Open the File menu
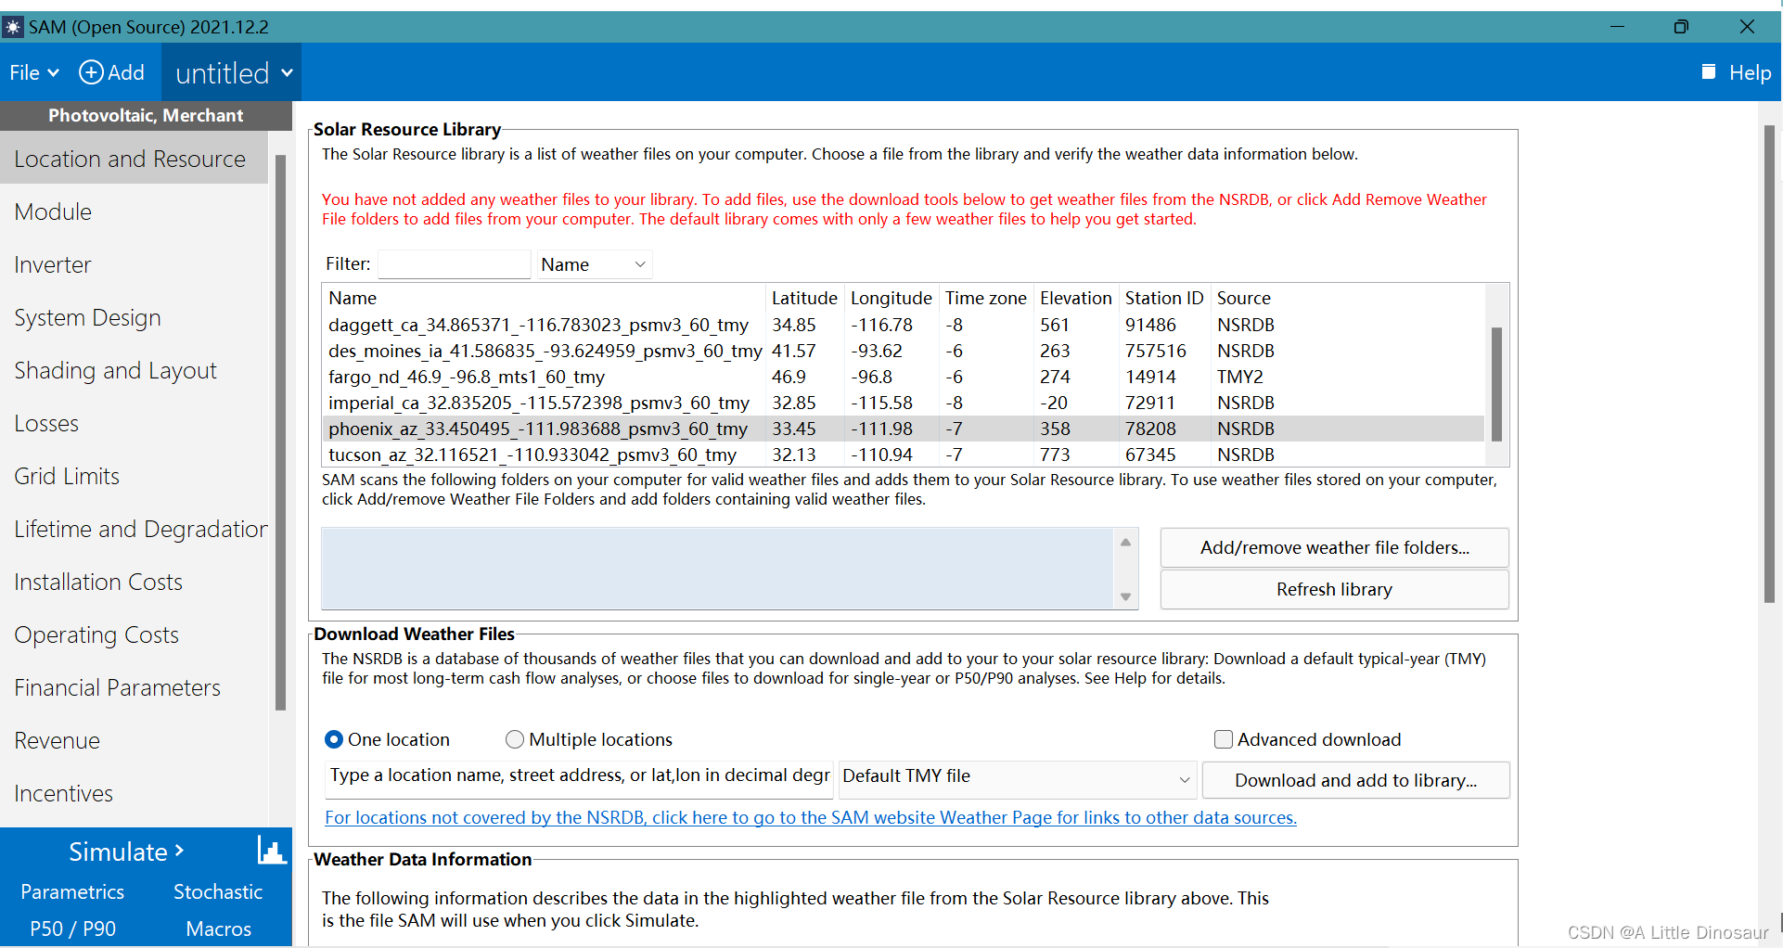 coord(34,72)
